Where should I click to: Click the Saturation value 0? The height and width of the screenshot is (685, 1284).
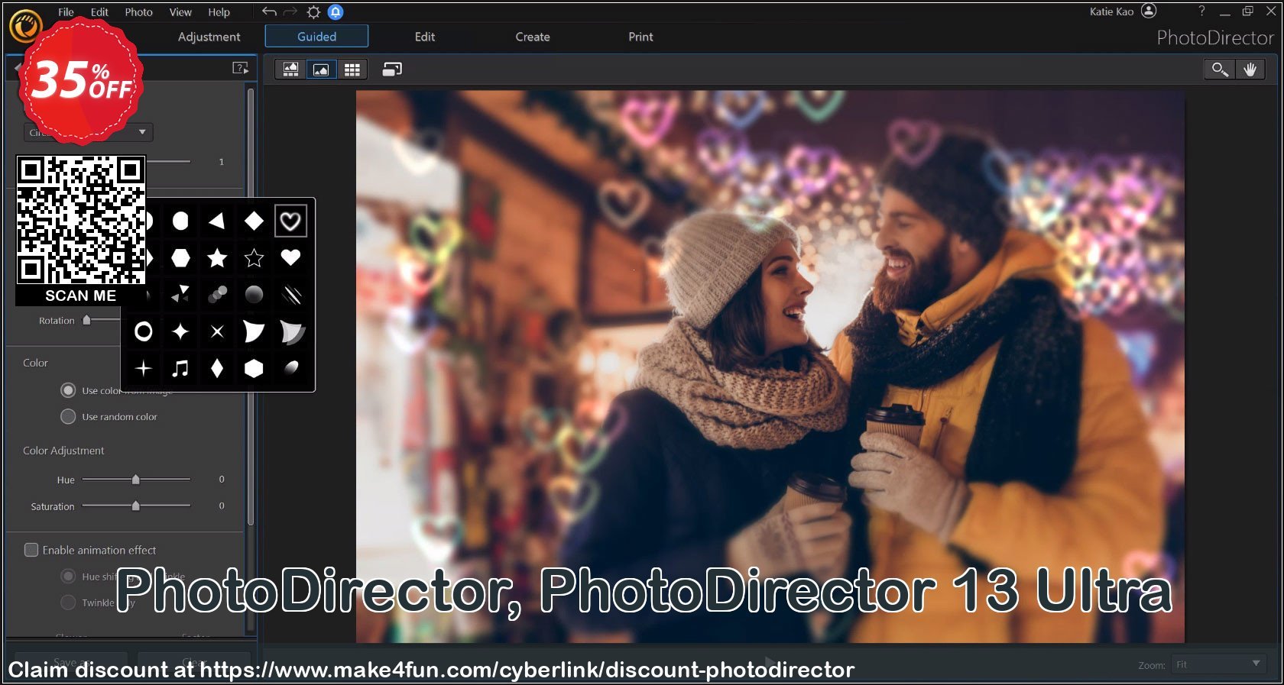[222, 506]
